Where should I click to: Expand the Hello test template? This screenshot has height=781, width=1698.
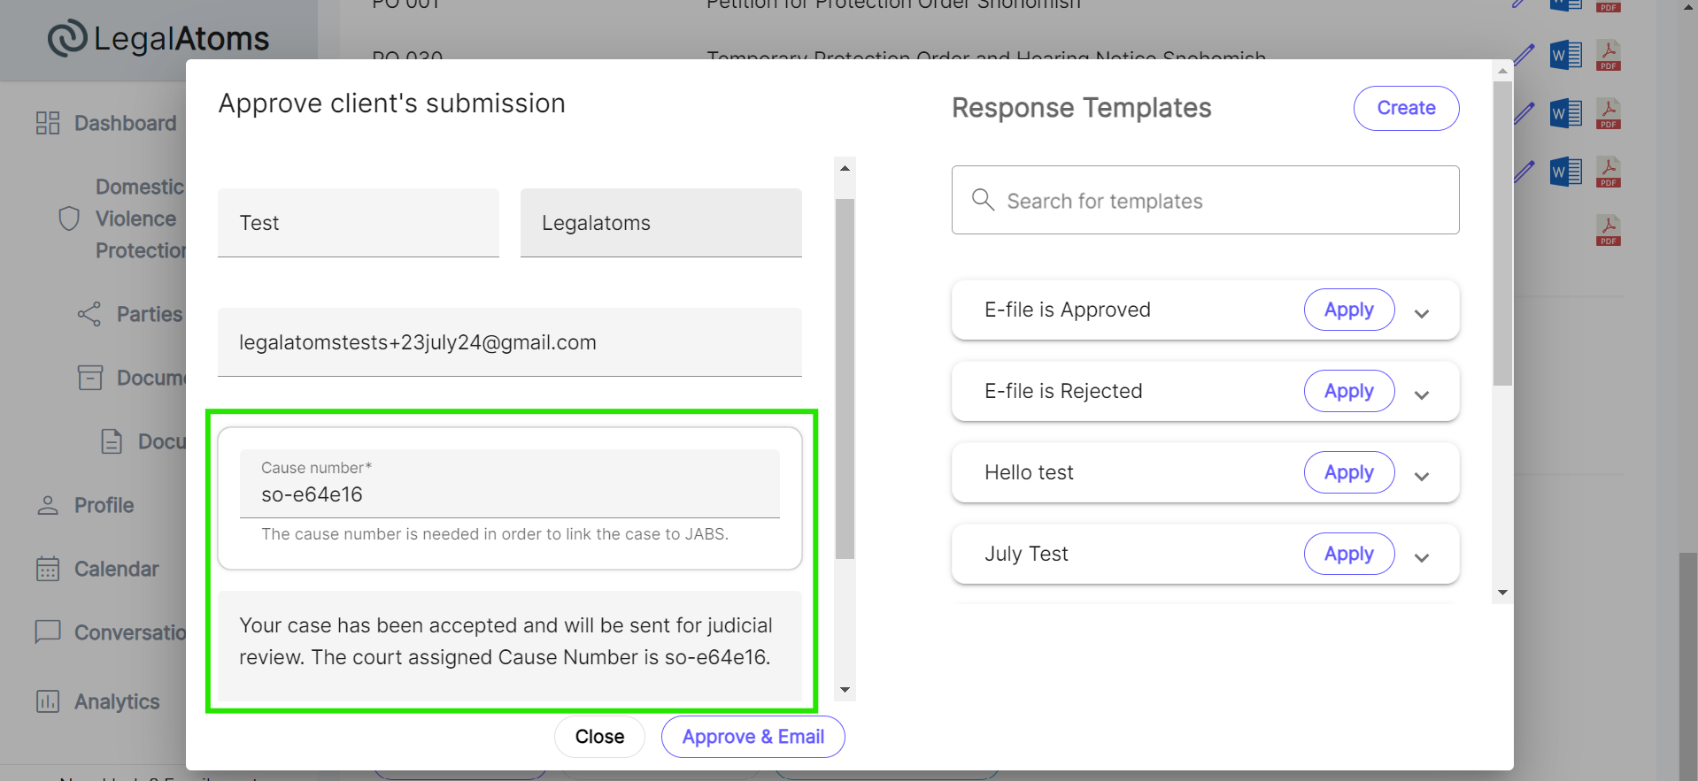(x=1422, y=477)
